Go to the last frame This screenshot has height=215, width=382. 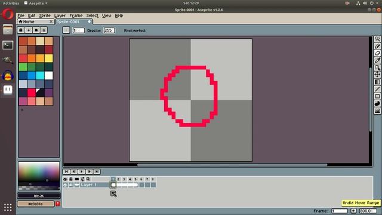[x=97, y=171]
